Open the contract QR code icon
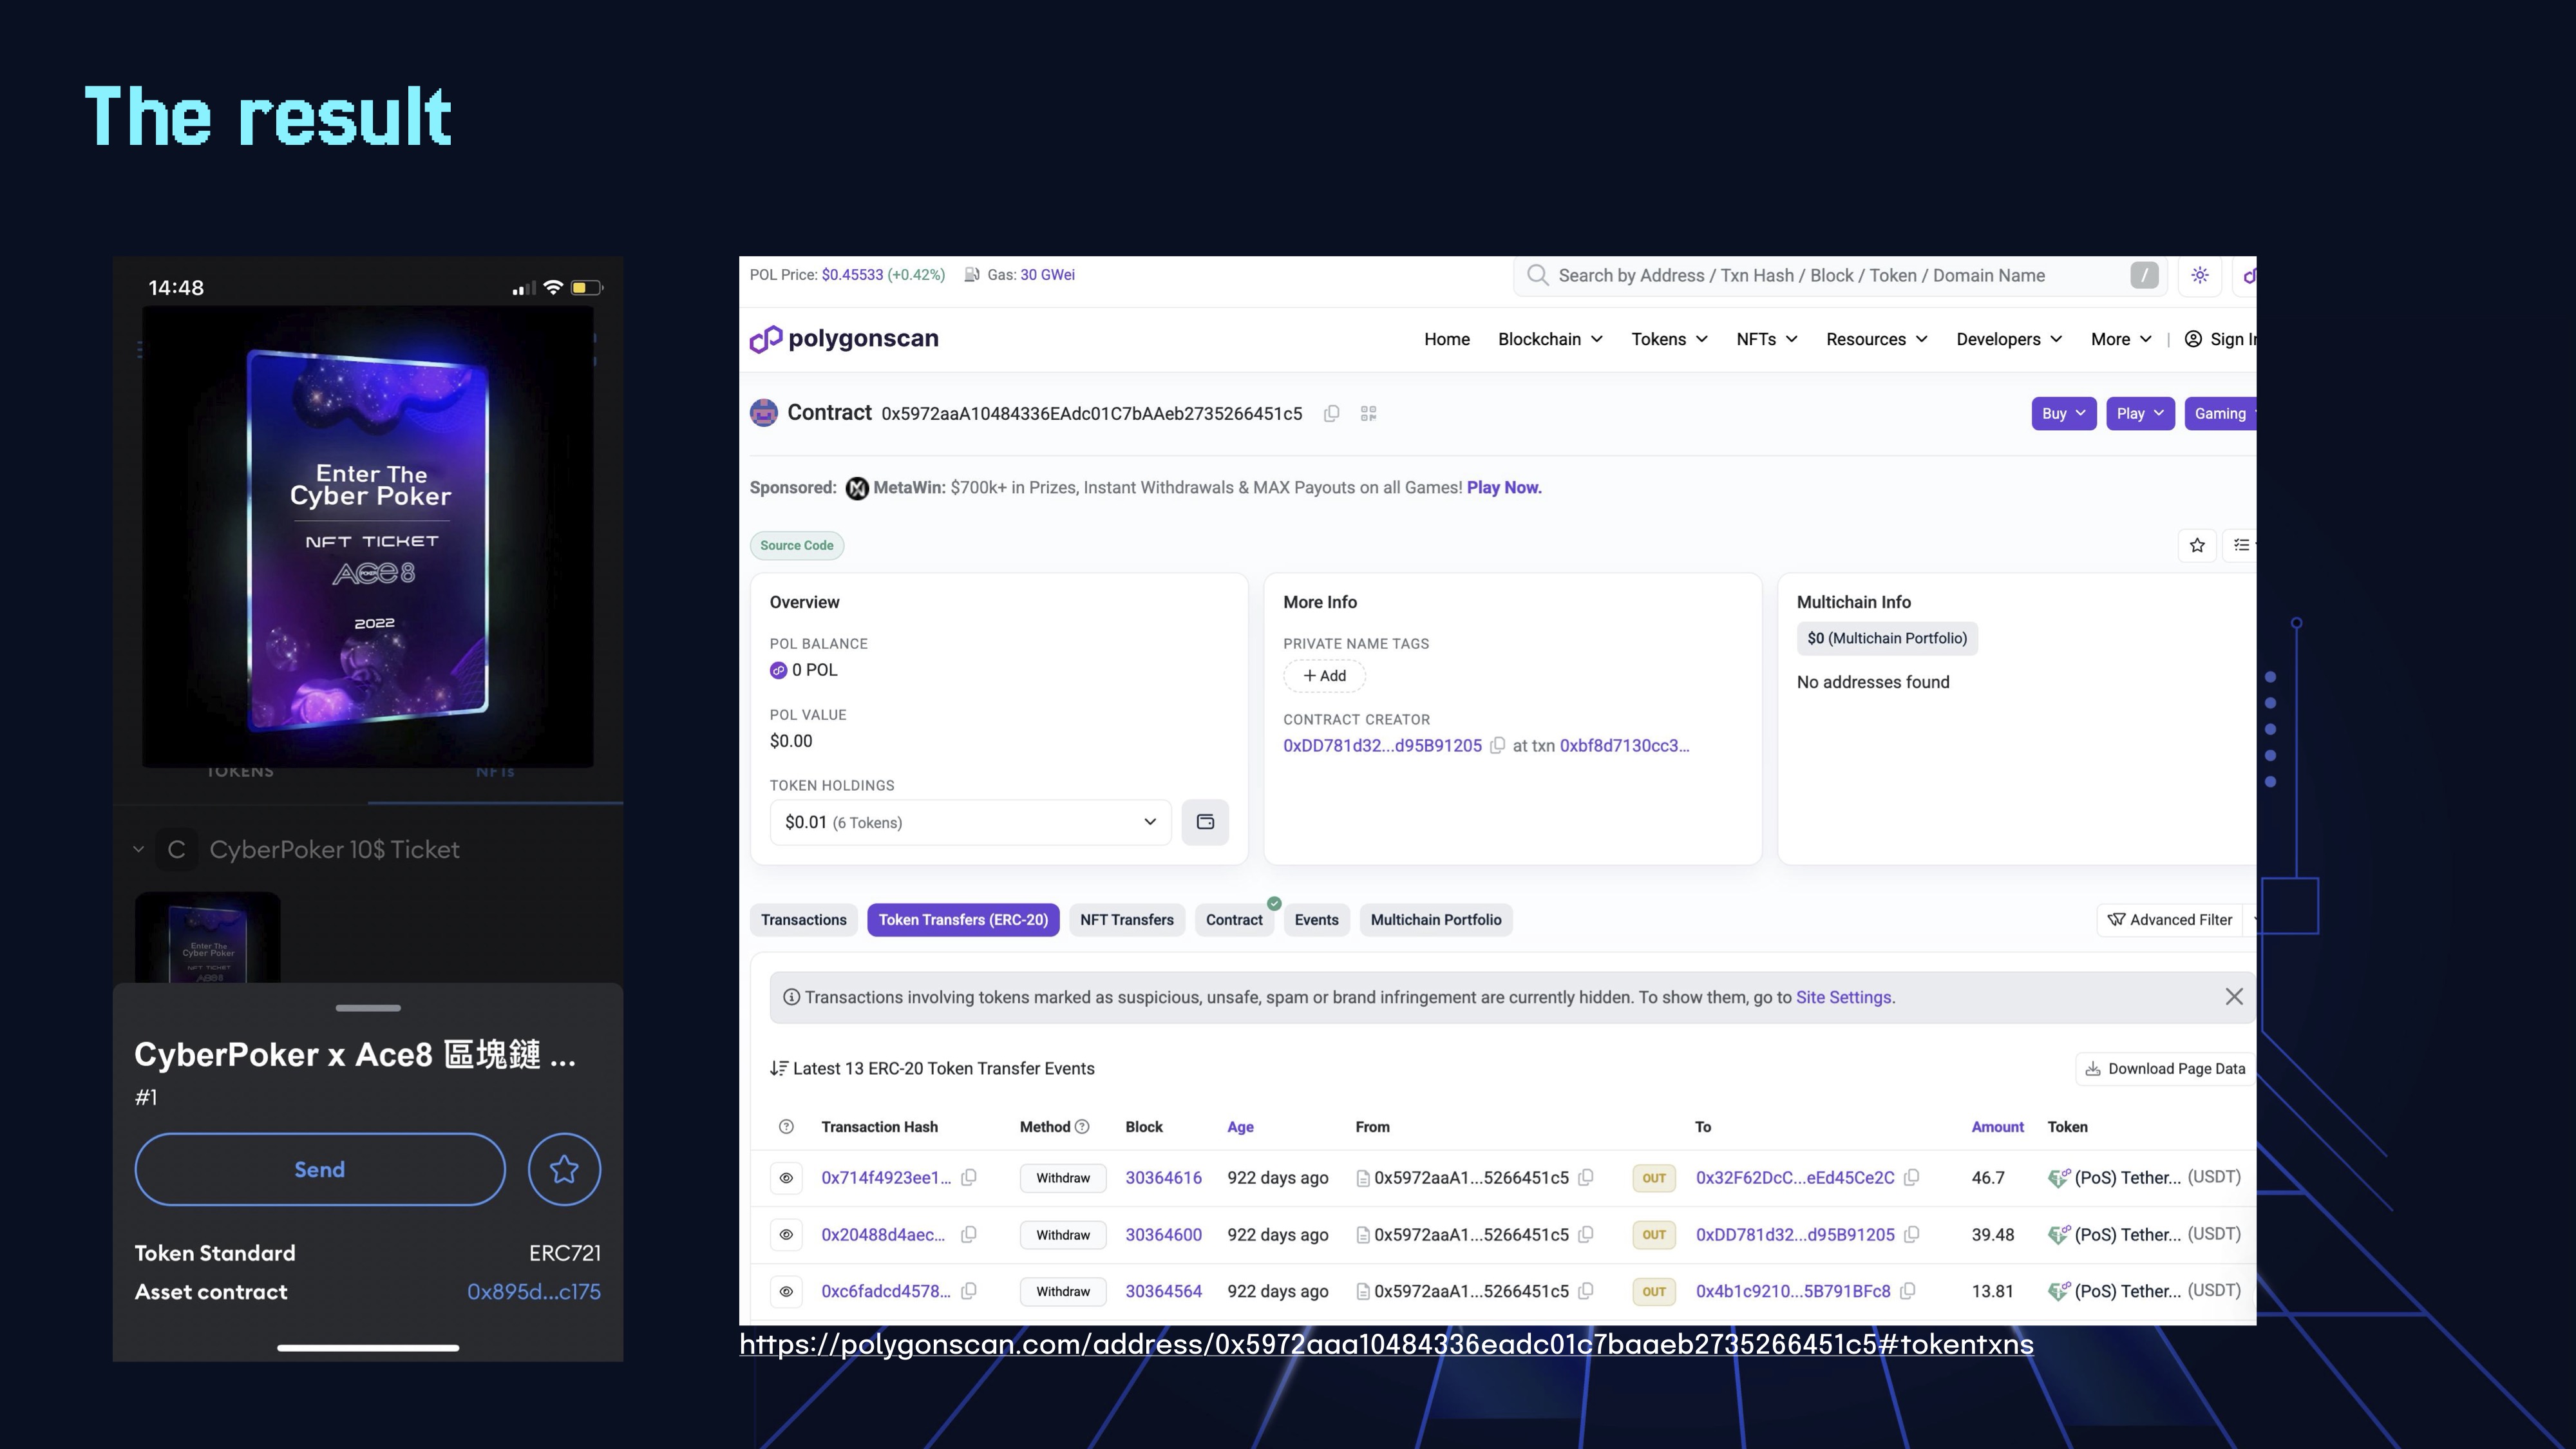The image size is (2576, 1449). pos(1369,414)
